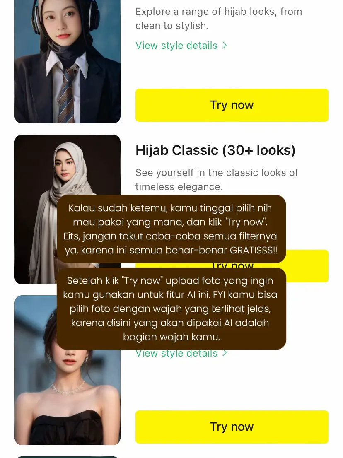This screenshot has height=458, width=343.
Task: Click the necklace on the black dress portrait
Action: 68,387
